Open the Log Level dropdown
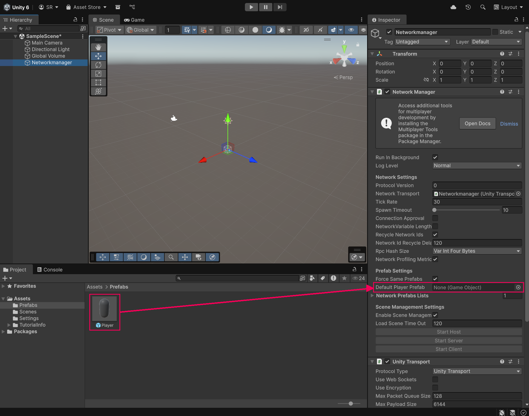The image size is (529, 416). point(477,166)
